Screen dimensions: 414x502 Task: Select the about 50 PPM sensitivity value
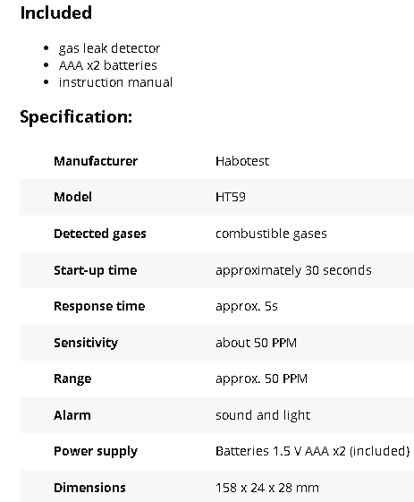pyautogui.click(x=257, y=343)
